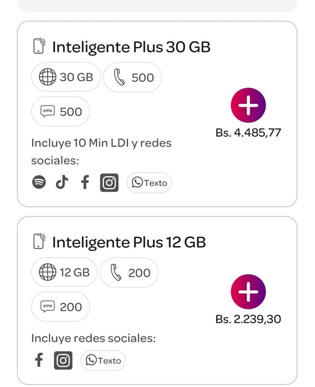Tap the TikTok icon in 30 GB plan

(62, 183)
